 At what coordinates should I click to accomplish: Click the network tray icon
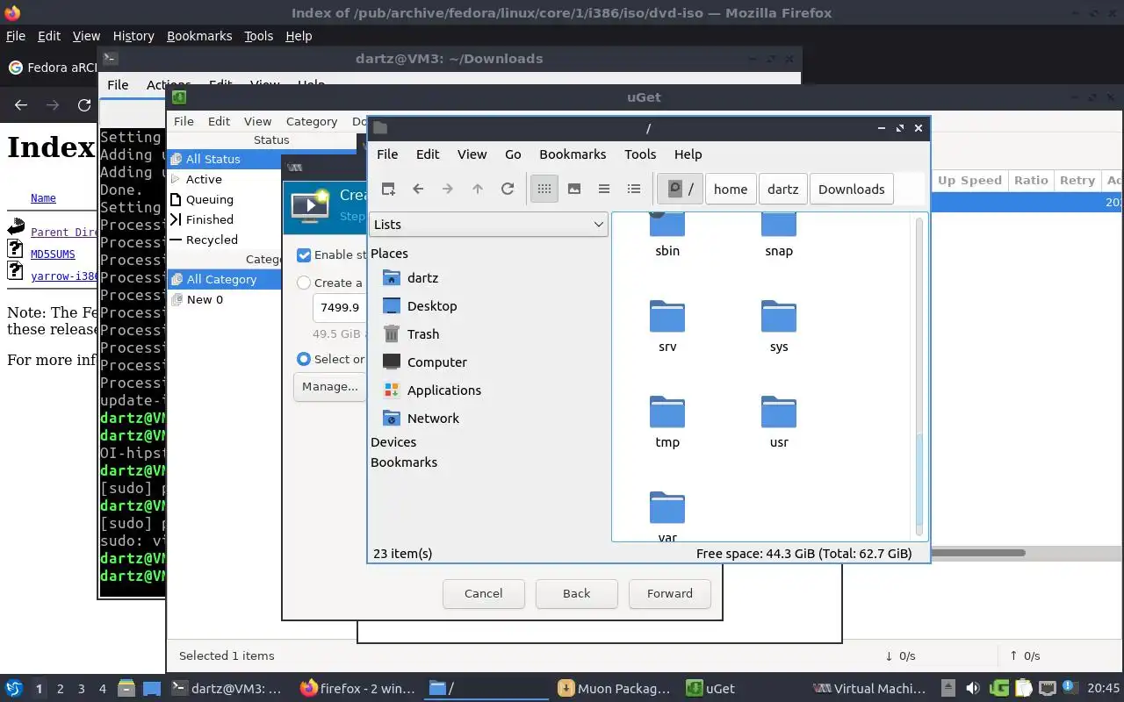pos(1048,689)
